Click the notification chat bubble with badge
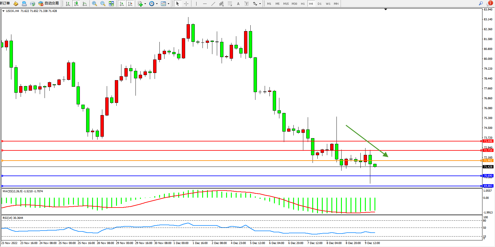The width and height of the screenshot is (495, 247). click(x=489, y=4)
